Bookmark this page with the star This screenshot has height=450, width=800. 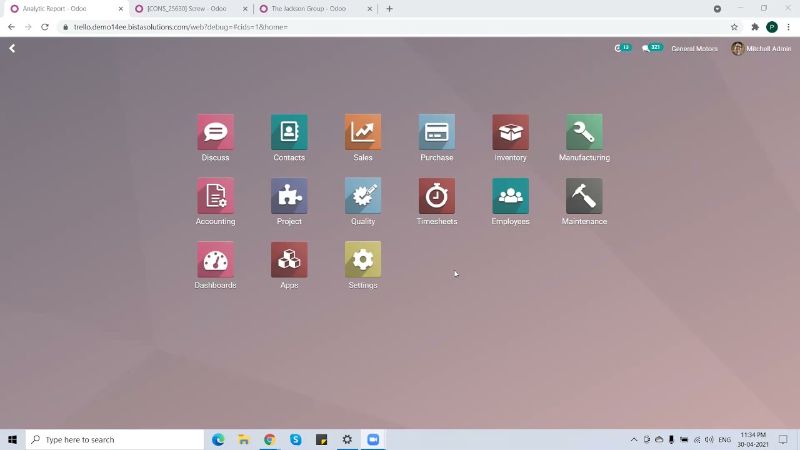point(734,27)
